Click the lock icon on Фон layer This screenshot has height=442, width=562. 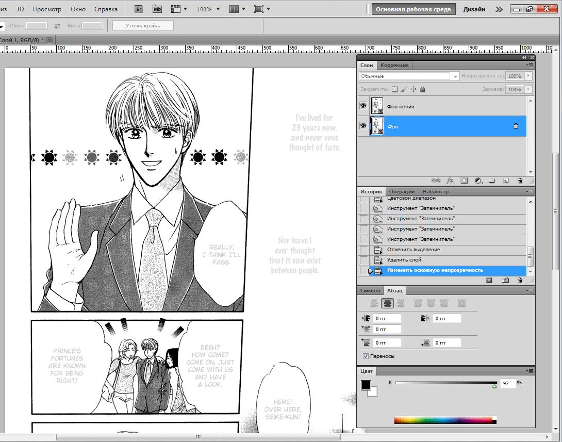(516, 126)
